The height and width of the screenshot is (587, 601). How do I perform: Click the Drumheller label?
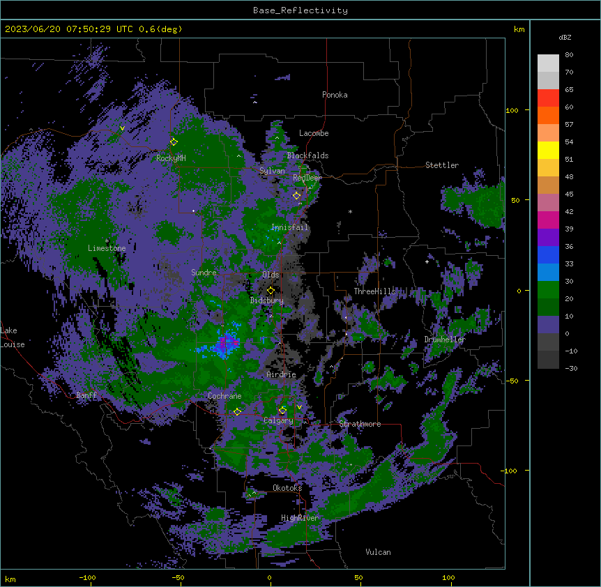click(445, 340)
